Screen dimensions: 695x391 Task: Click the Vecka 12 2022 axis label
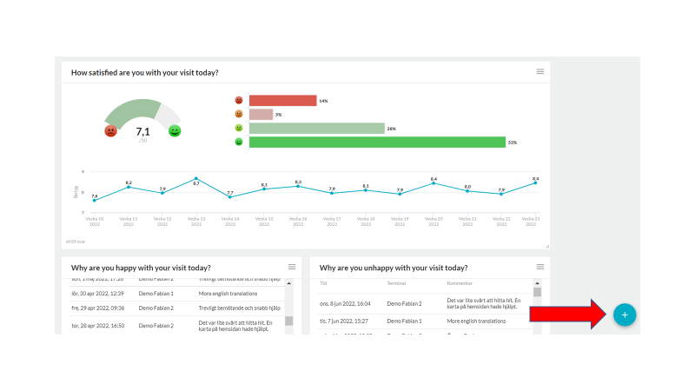click(x=162, y=222)
